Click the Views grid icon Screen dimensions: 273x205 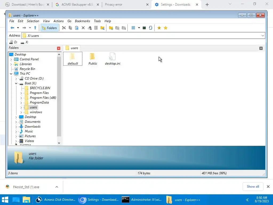(133, 28)
